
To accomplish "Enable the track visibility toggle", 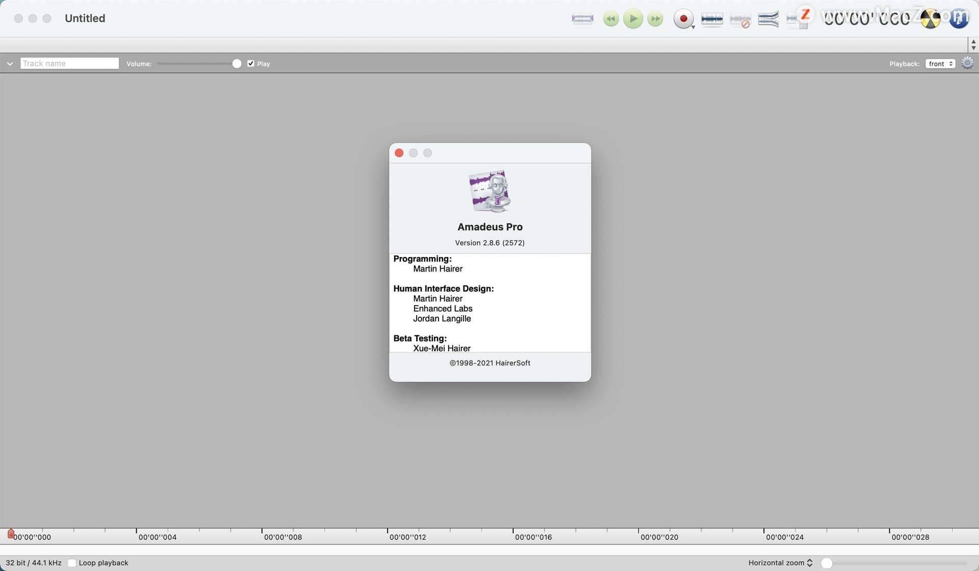I will click(x=10, y=63).
